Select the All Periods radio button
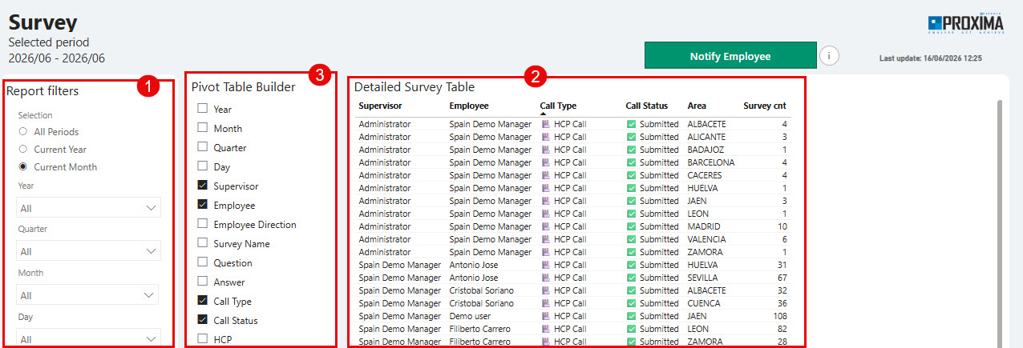Screen dimensions: 1023x348 pos(23,131)
